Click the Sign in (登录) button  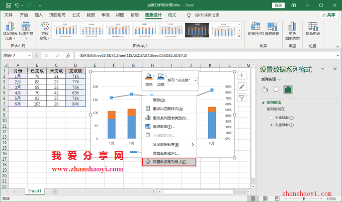pos(278,5)
